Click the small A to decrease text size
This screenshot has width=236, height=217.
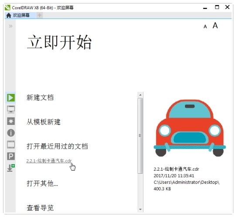205,27
